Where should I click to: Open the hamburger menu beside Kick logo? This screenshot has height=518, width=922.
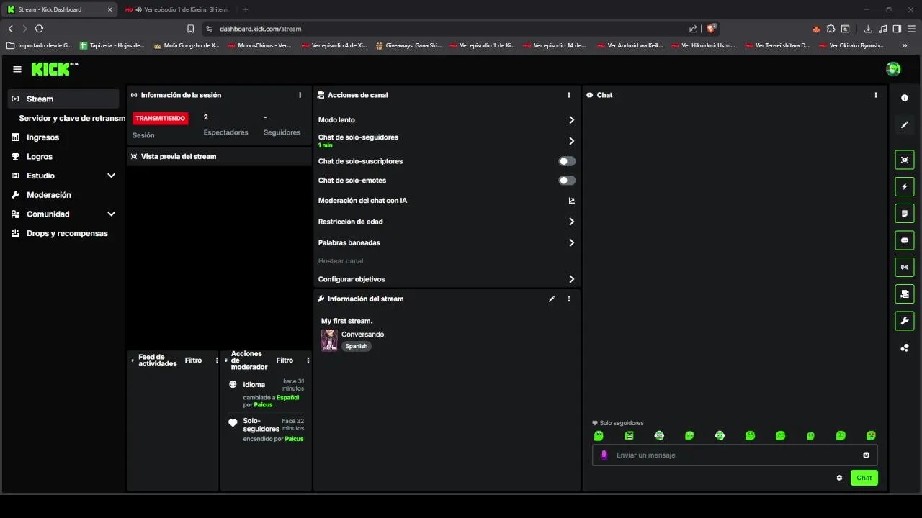point(17,69)
